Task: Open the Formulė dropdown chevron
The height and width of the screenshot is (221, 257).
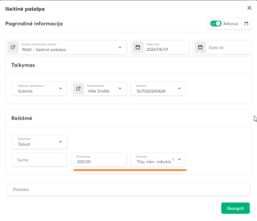Action: [179, 159]
